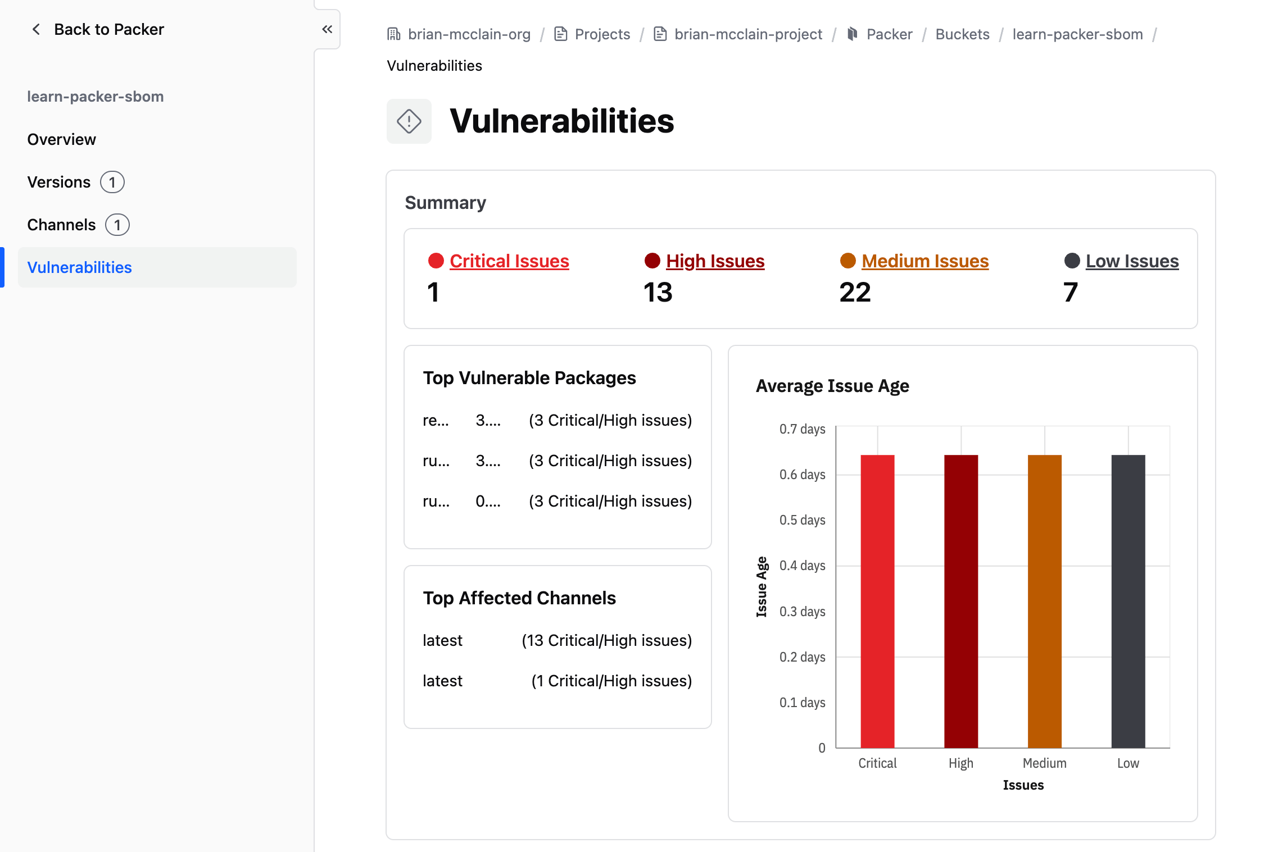This screenshot has height=852, width=1287.
Task: Open Overview in the sidebar
Action: 62,139
